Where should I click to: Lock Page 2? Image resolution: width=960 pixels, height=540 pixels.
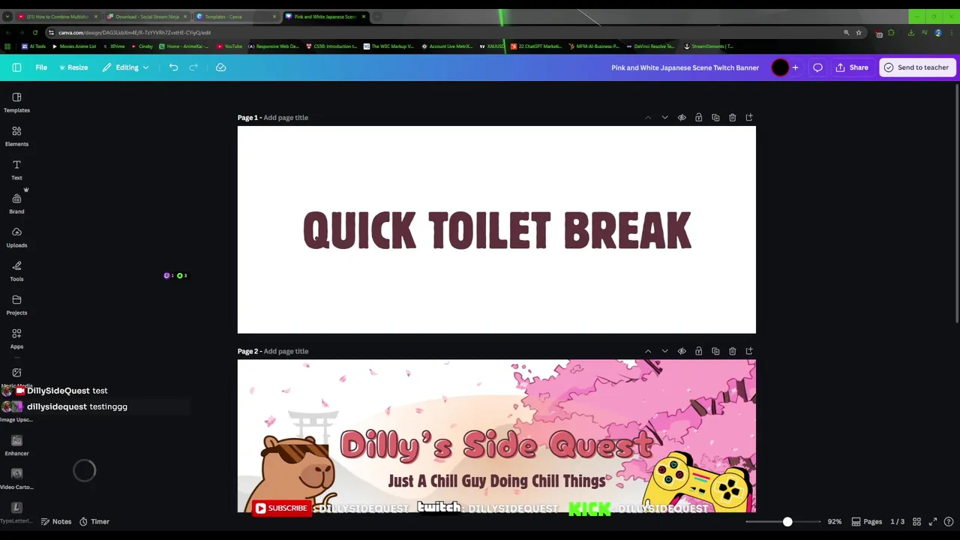tap(698, 351)
